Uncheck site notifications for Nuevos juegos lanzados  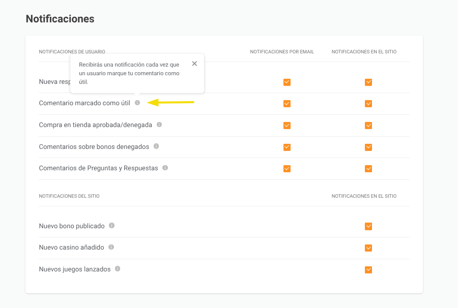coord(368,269)
